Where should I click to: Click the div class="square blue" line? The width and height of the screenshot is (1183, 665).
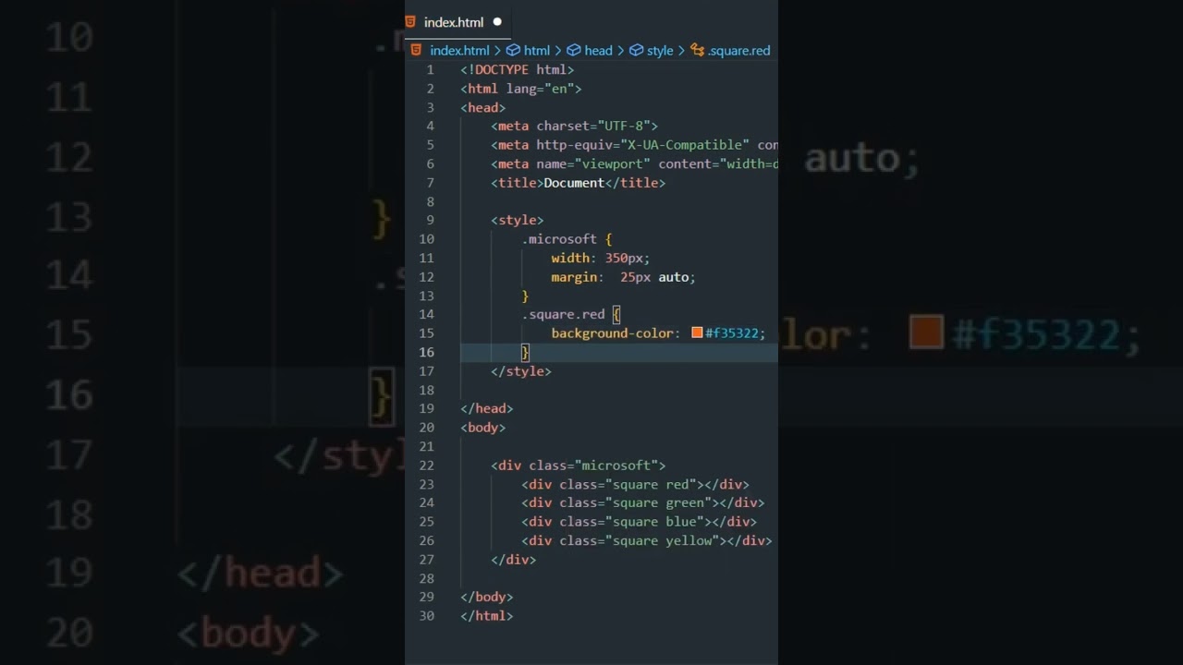coord(639,522)
